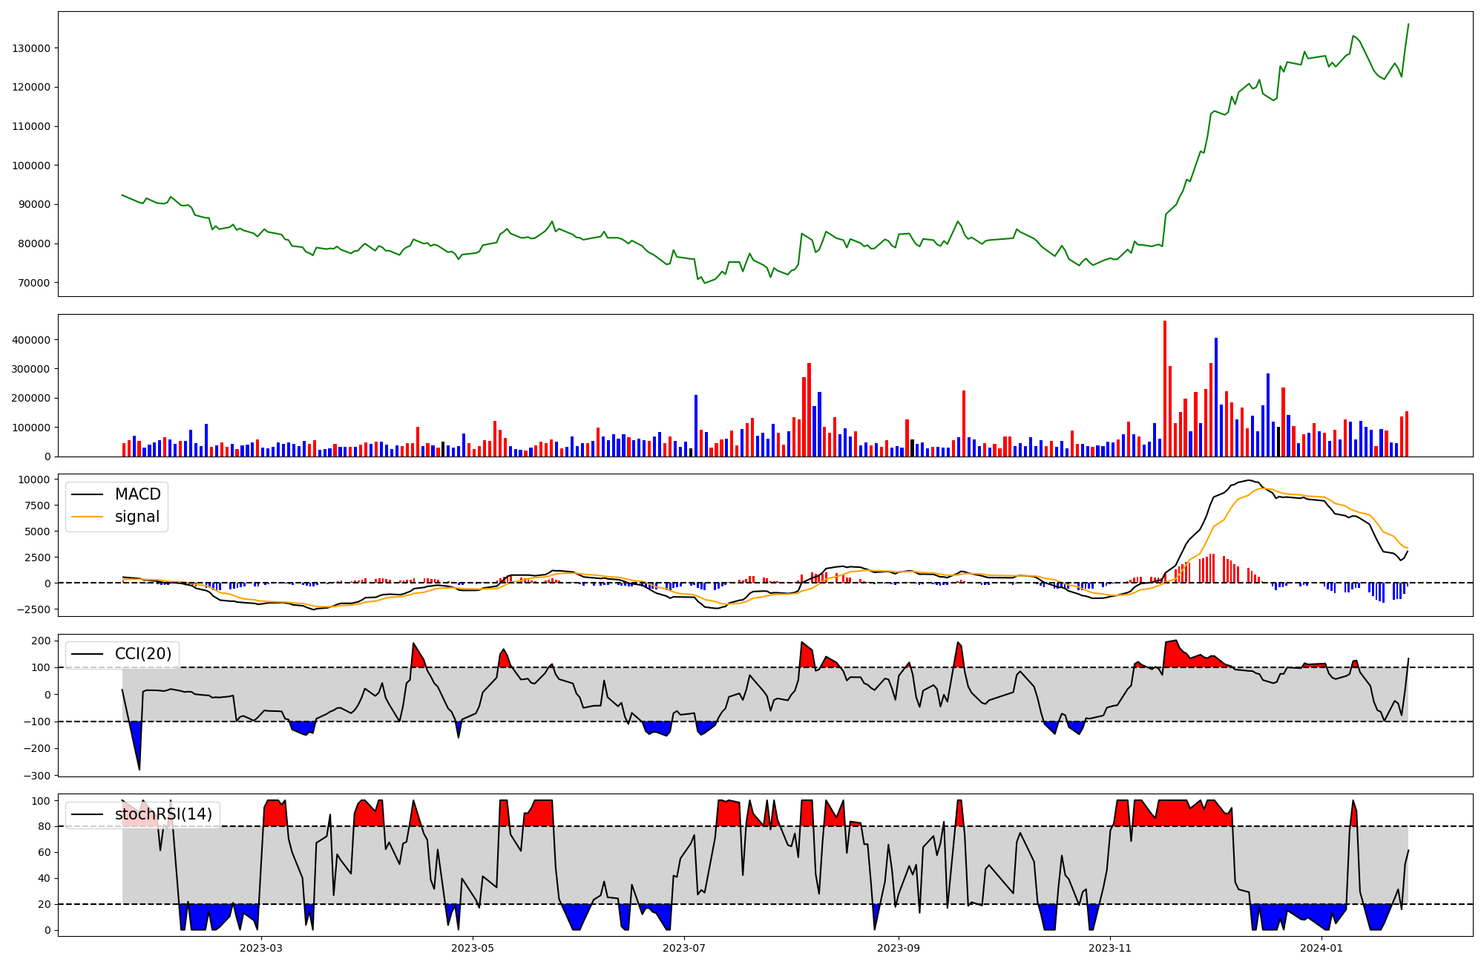1484x965 pixels.
Task: Click the 2023-03 date tick label
Action: pyautogui.click(x=261, y=948)
